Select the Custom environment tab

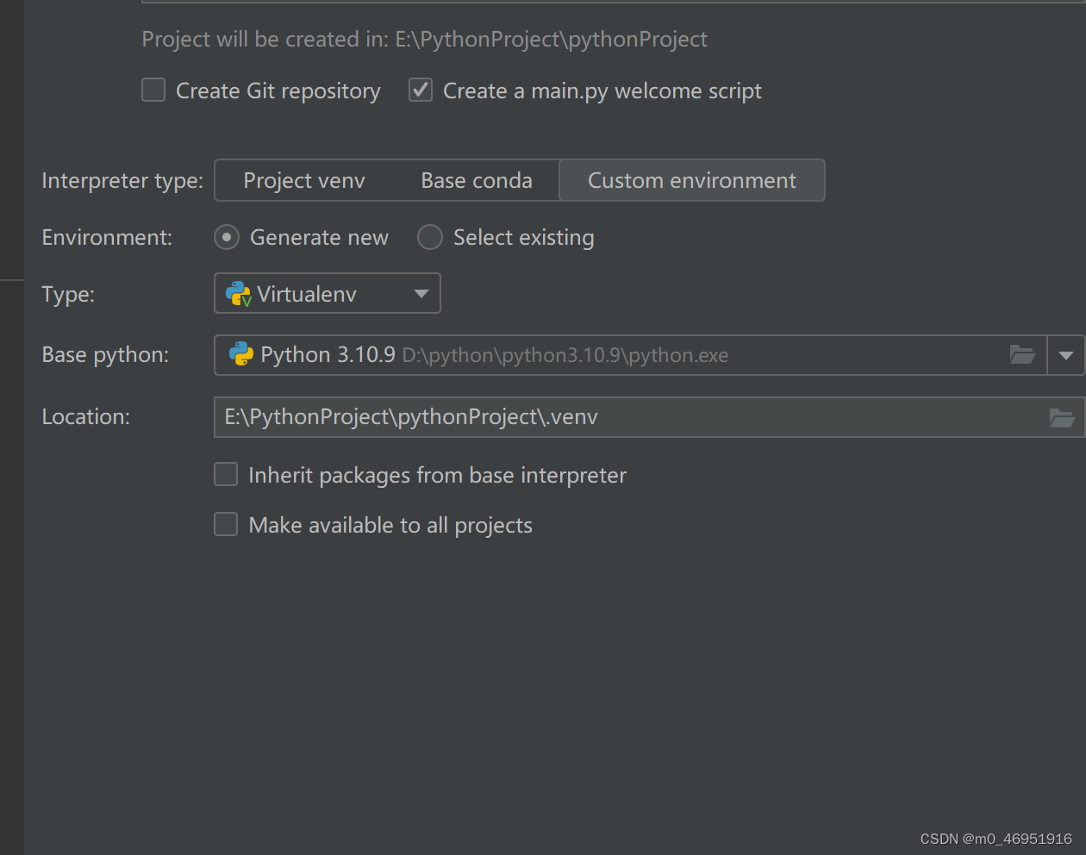(691, 180)
